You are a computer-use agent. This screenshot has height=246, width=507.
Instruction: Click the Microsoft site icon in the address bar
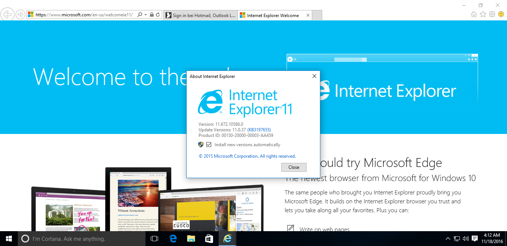click(x=31, y=15)
